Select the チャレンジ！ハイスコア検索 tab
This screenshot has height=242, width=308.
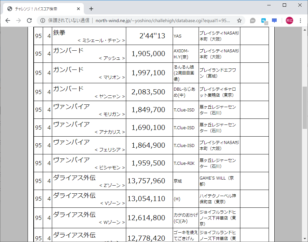point(43,9)
